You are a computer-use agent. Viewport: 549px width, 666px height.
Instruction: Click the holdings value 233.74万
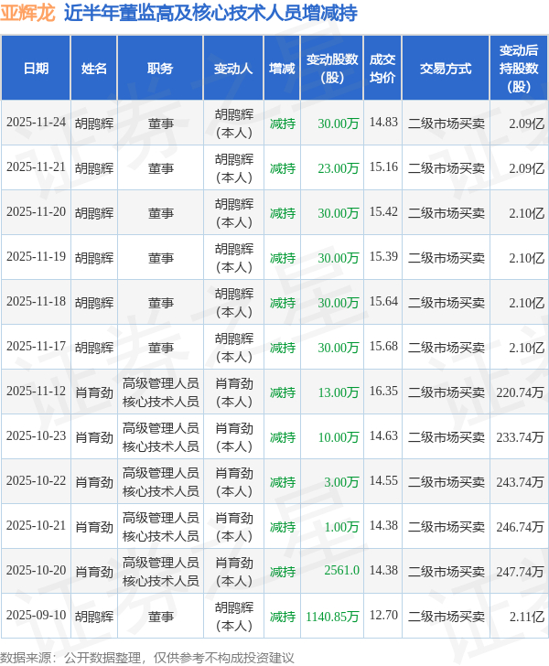pyautogui.click(x=520, y=437)
